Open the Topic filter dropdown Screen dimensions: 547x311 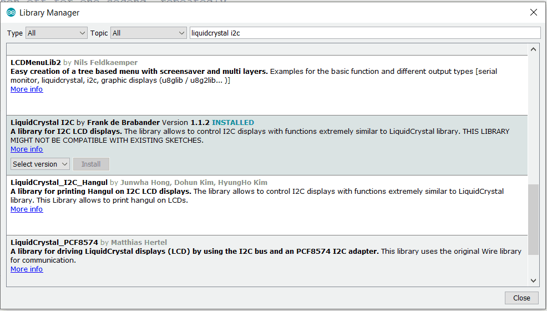point(148,33)
